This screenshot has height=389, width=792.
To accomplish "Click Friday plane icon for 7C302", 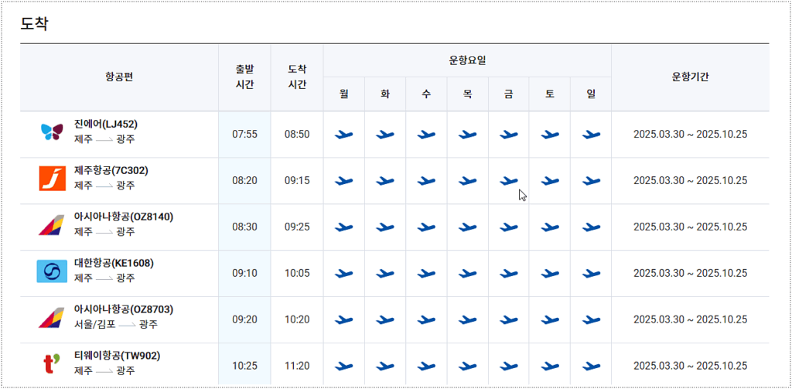I will point(509,180).
